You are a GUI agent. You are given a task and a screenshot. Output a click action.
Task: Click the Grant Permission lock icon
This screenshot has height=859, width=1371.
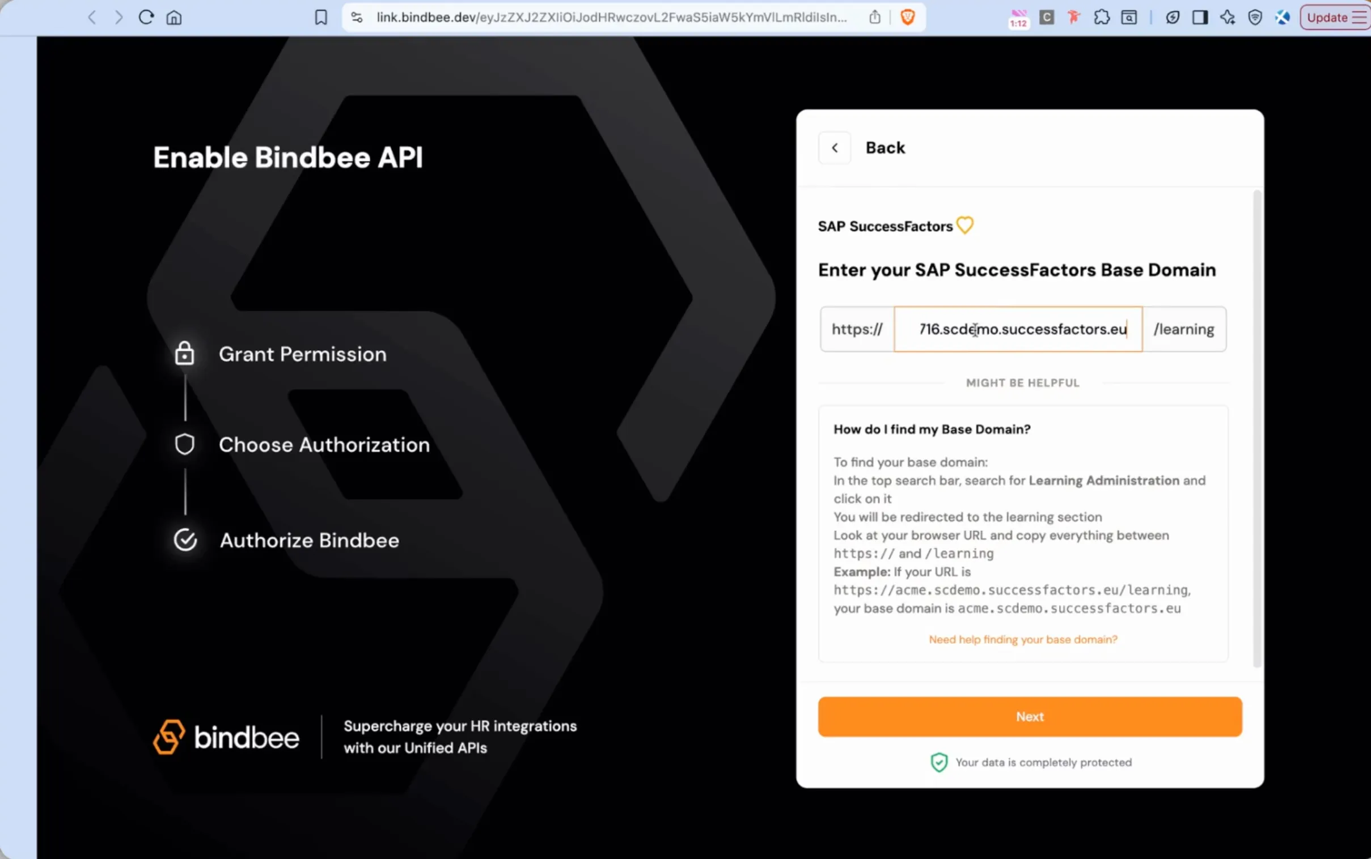pos(185,354)
